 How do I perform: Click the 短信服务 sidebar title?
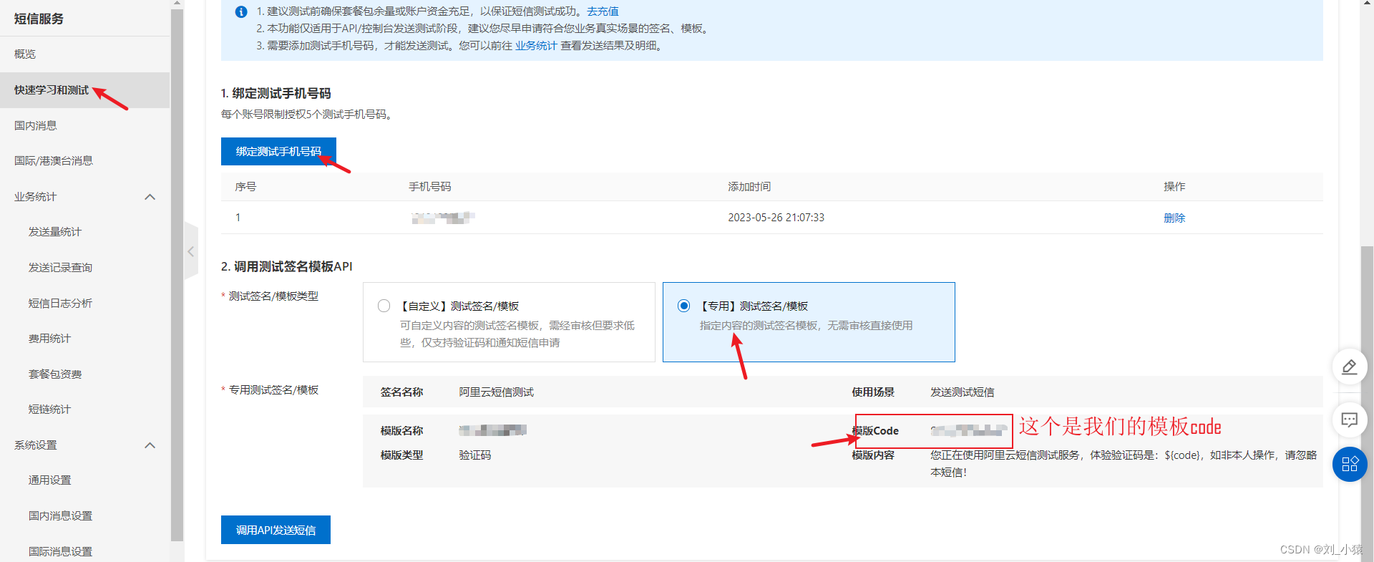(x=39, y=19)
